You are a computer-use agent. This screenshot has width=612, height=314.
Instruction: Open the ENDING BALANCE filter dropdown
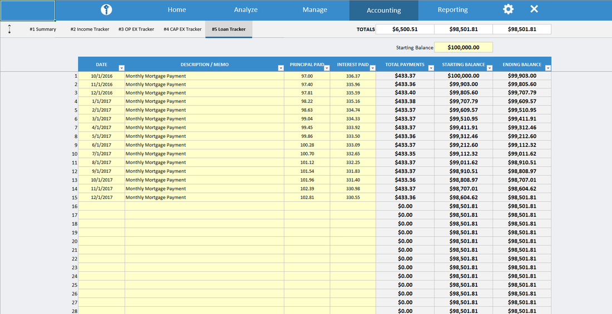(x=548, y=68)
